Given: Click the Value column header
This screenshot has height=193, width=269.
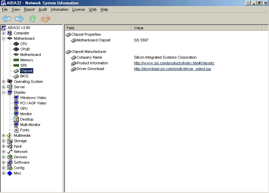Looking at the screenshot, I should tap(197, 28).
